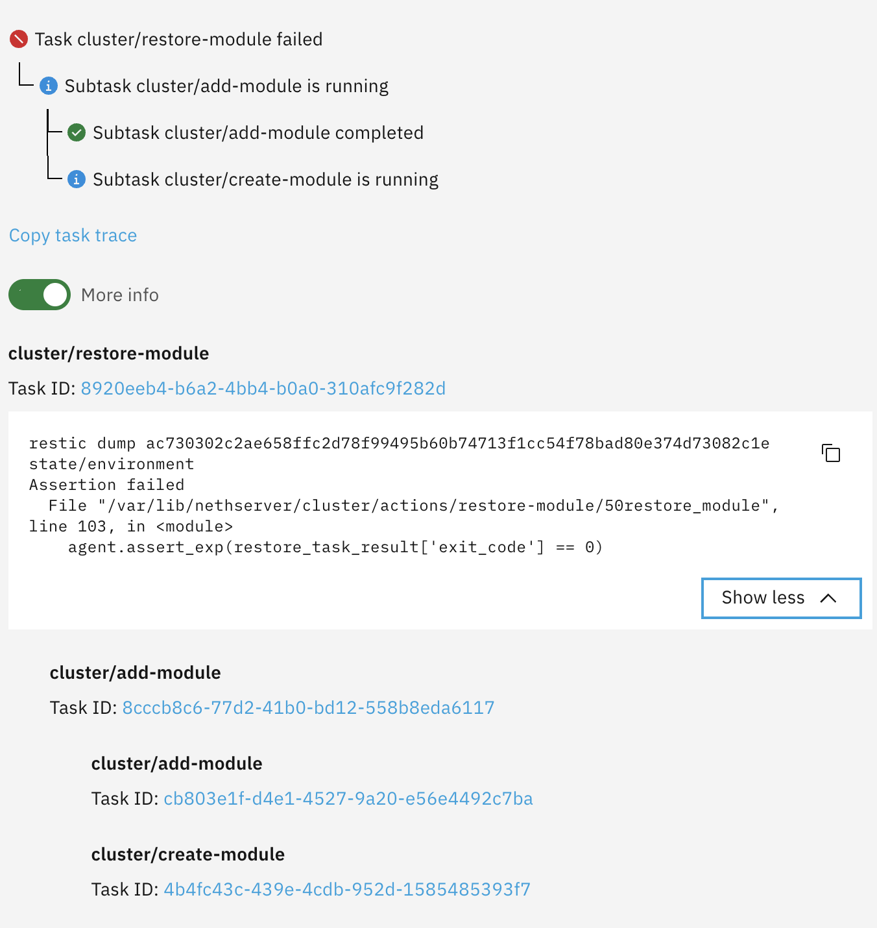
Task: Click info icon beside create-module running subtask
Action: 77,179
